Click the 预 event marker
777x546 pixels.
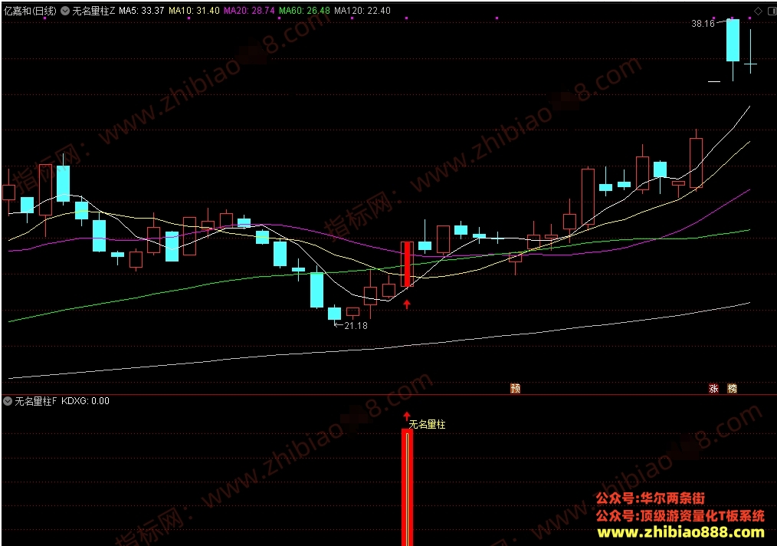[516, 388]
